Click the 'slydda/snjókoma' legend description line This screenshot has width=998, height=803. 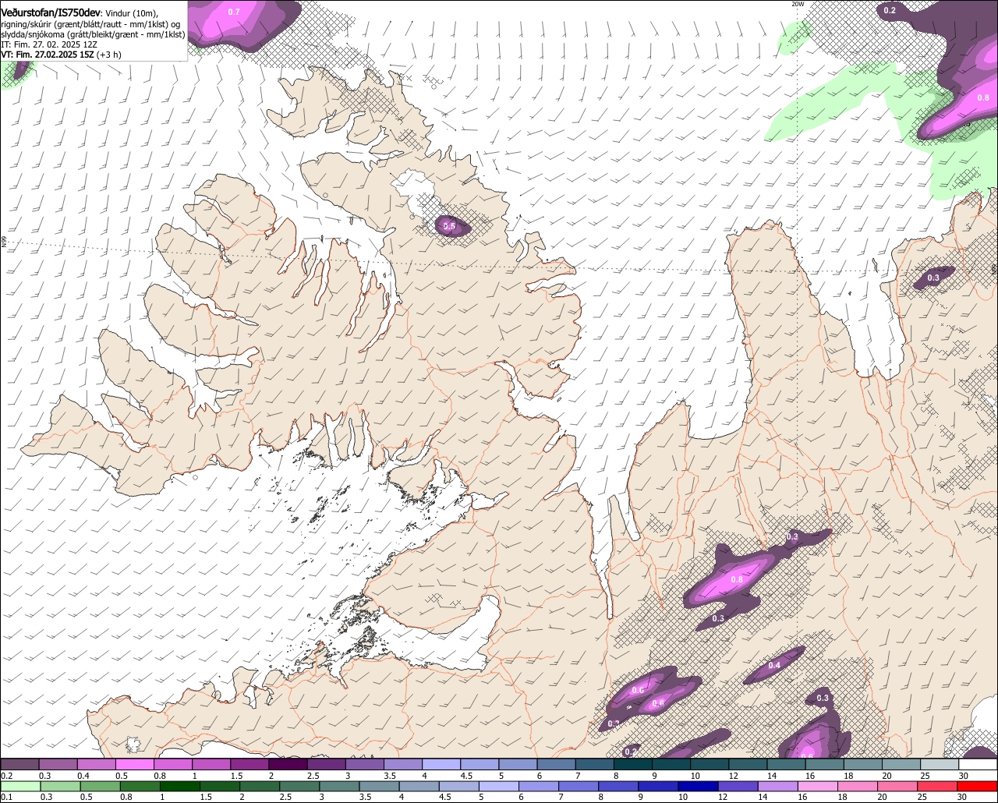(93, 34)
